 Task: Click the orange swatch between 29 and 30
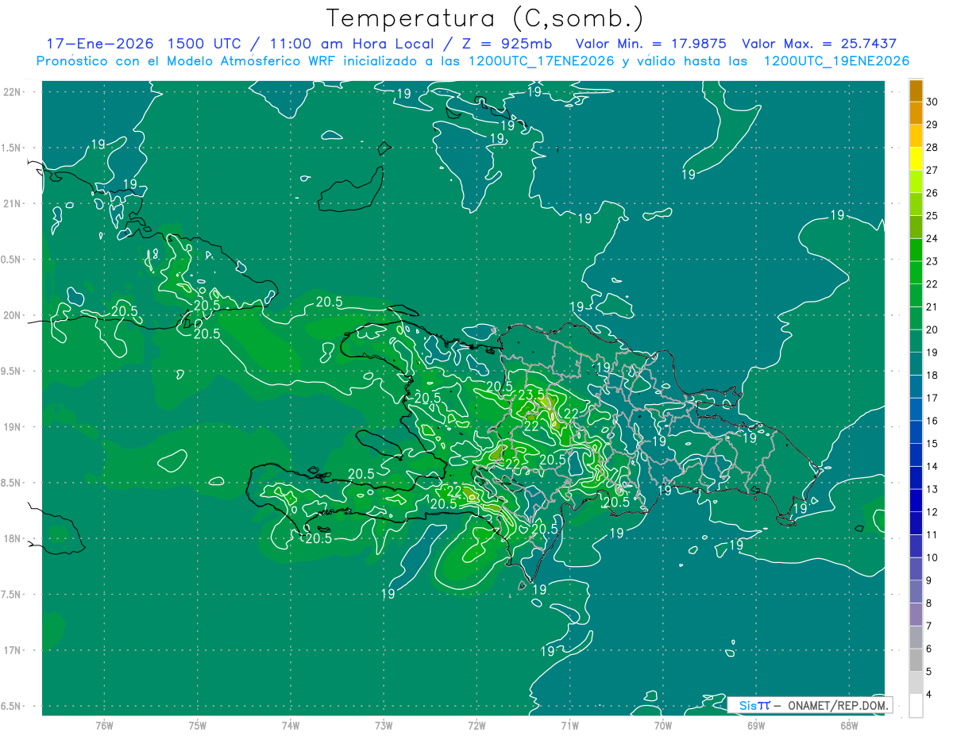click(x=916, y=113)
